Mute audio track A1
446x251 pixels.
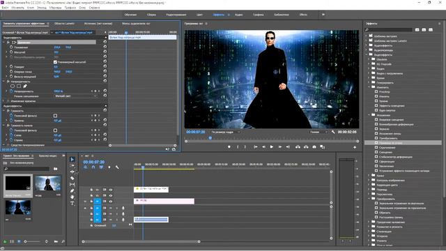111,208
